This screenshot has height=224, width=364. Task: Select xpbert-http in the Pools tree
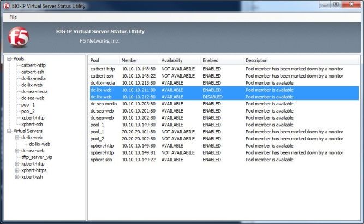pos(33,118)
